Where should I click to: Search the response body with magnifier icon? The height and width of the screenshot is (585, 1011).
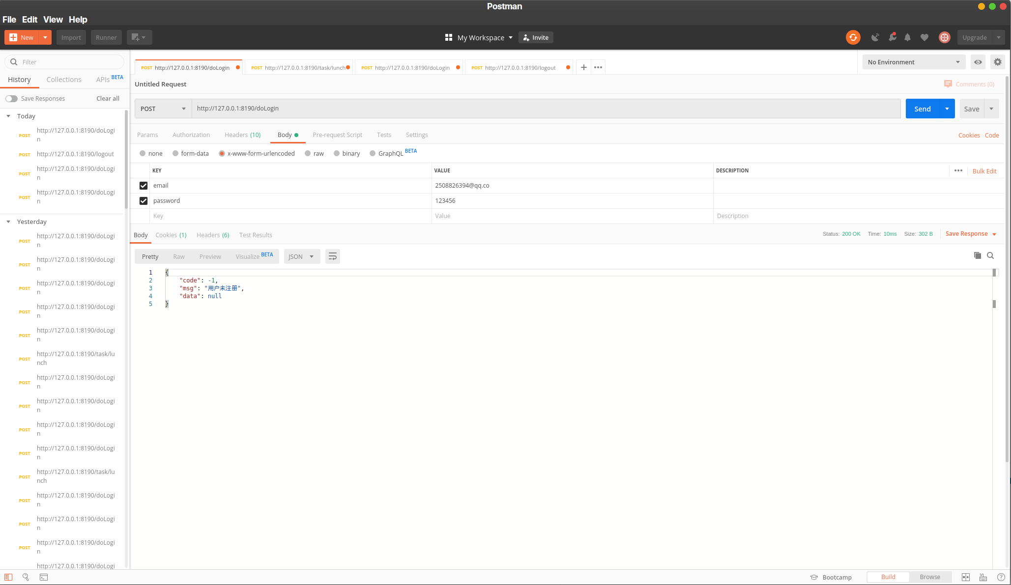[x=990, y=255]
